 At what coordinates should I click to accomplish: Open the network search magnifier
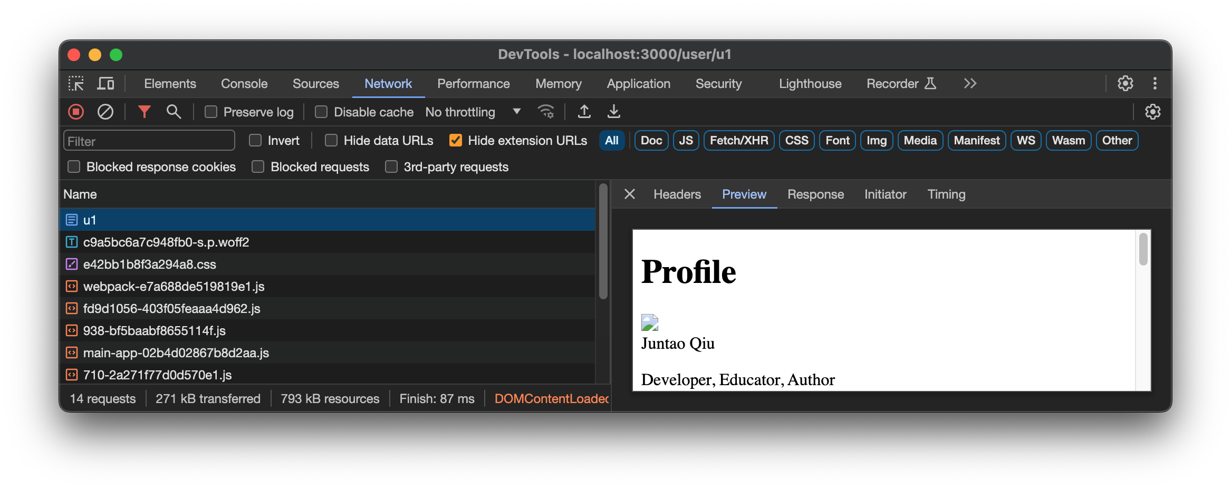(x=174, y=112)
